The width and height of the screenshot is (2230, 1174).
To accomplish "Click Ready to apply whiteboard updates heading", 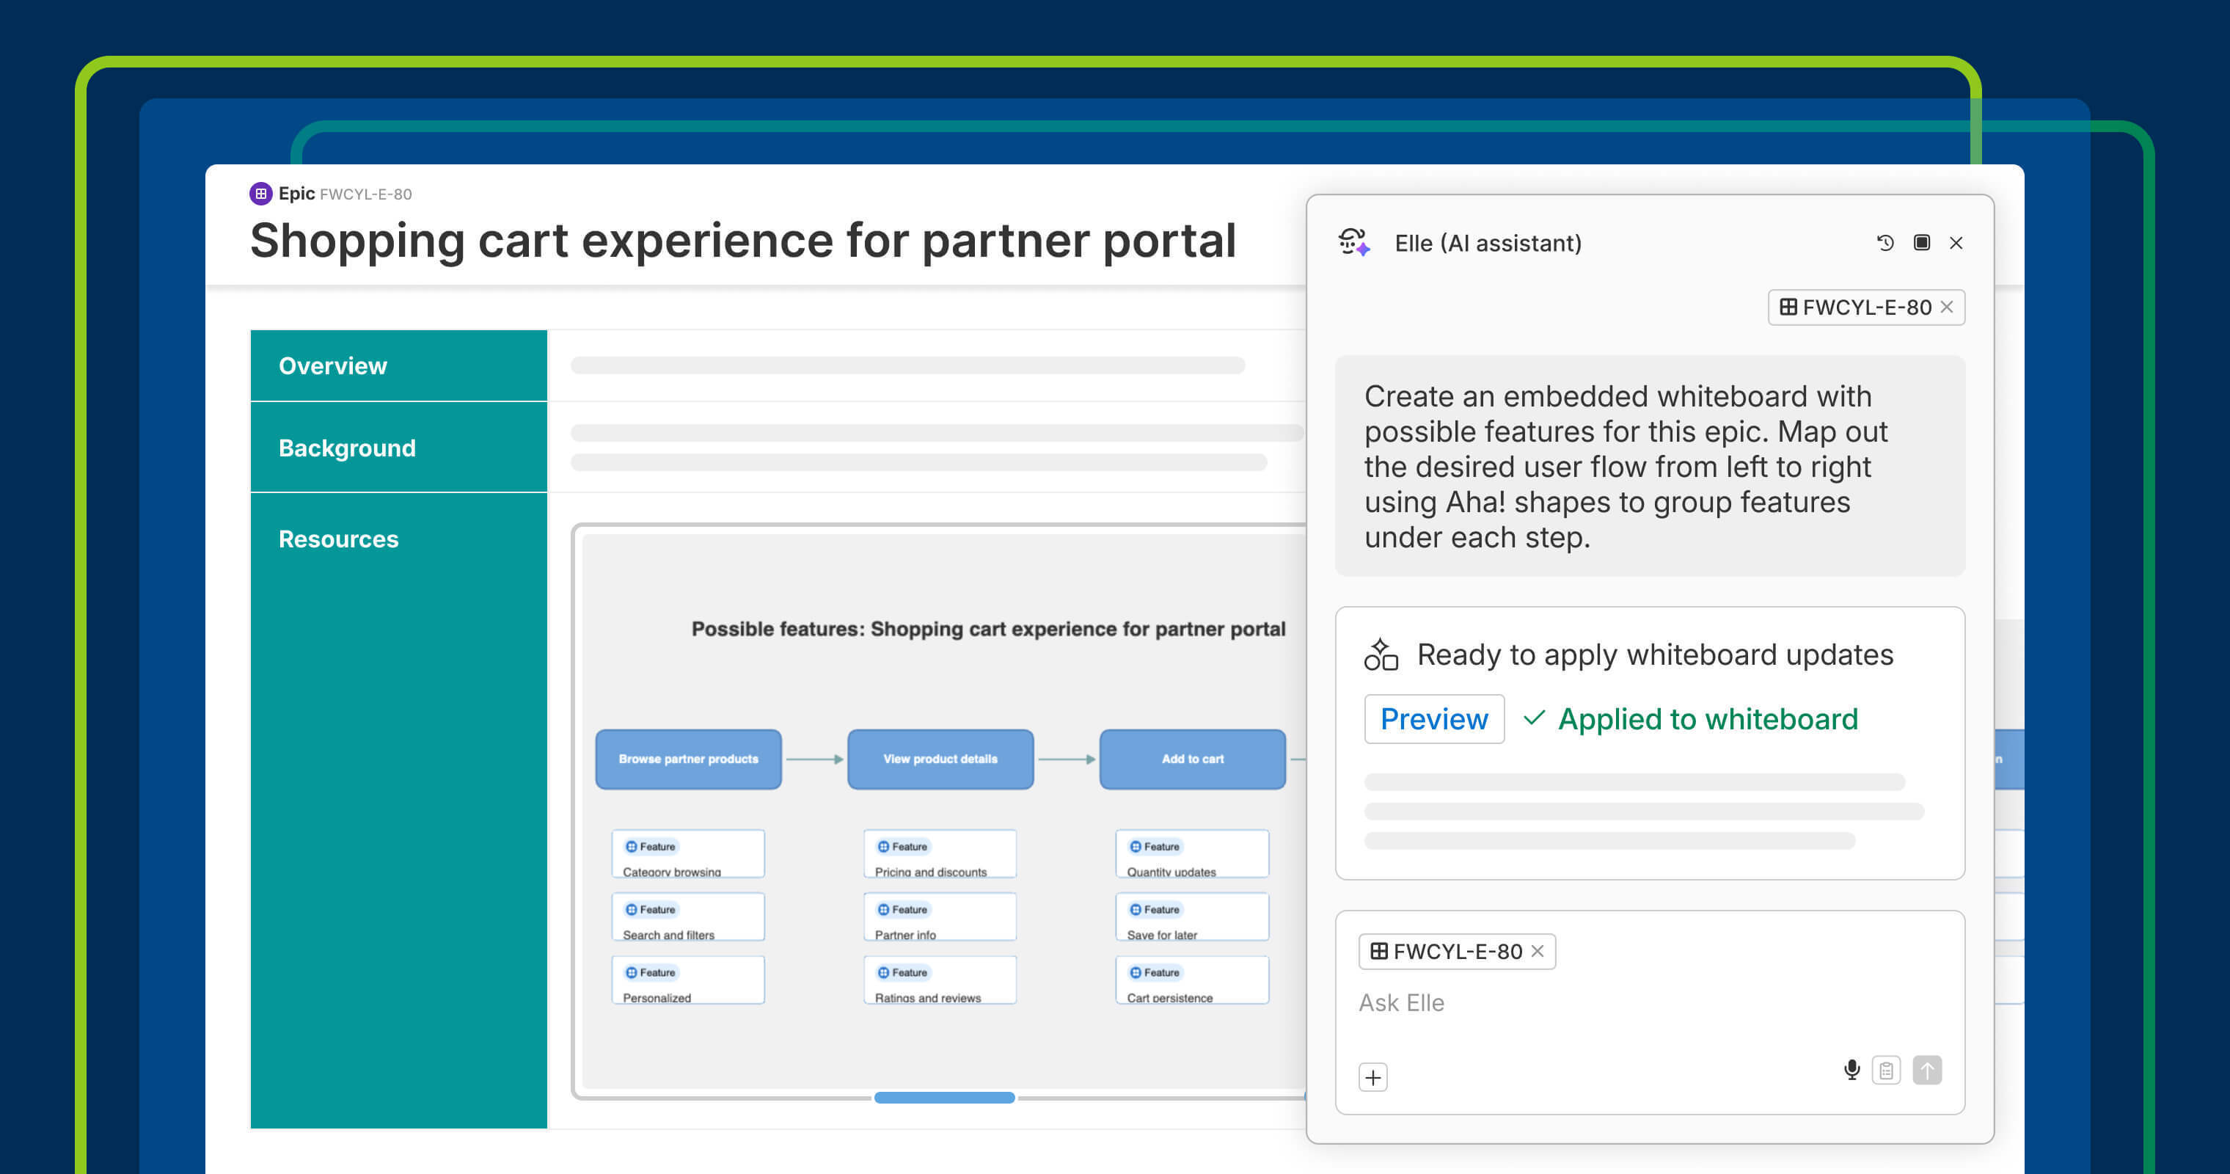I will (1655, 655).
